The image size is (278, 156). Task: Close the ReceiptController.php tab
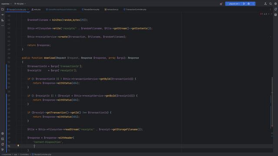coord(28,10)
